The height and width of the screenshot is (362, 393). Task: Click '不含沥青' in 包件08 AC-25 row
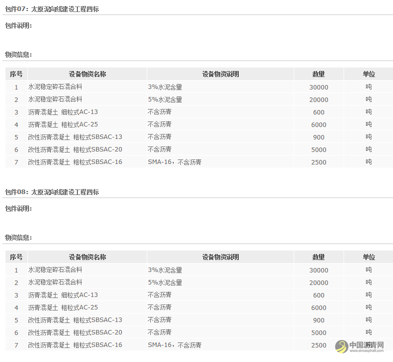160,307
